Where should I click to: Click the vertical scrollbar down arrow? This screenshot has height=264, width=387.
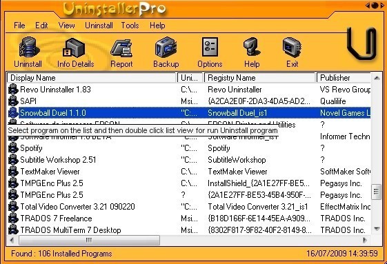point(377,229)
